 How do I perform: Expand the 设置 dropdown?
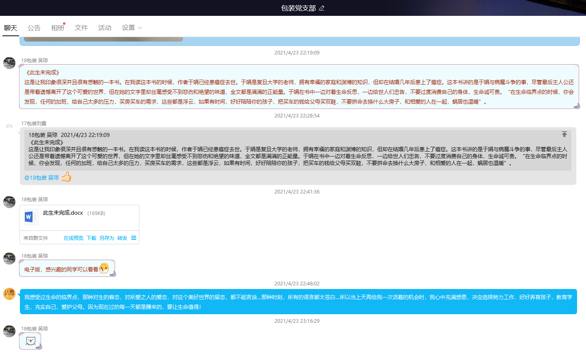(132, 28)
